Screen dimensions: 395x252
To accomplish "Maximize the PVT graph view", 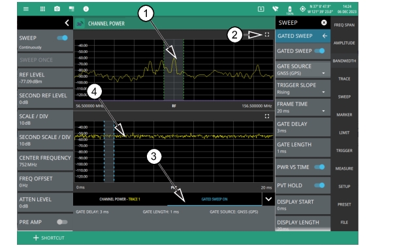I will point(267,116).
